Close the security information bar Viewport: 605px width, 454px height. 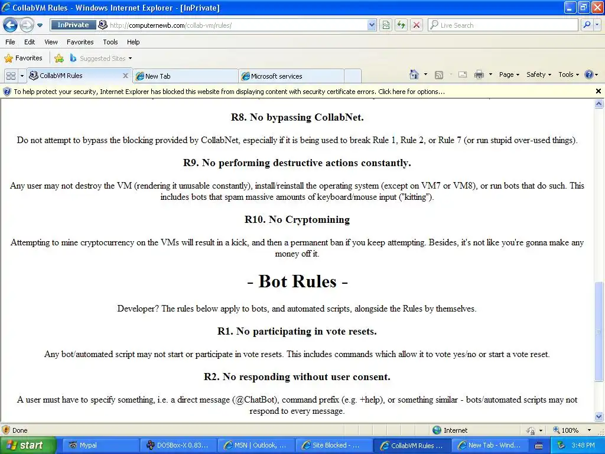click(598, 92)
